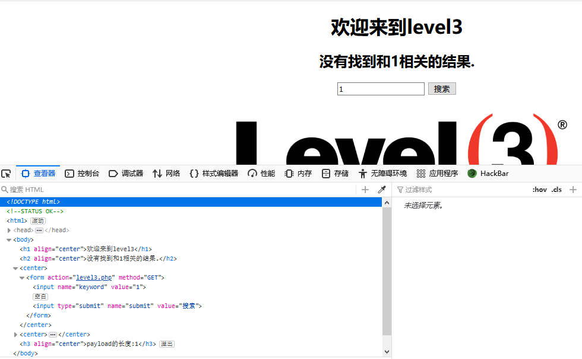Switch to the 应用程序 application tab
This screenshot has width=582, height=359.
[437, 174]
